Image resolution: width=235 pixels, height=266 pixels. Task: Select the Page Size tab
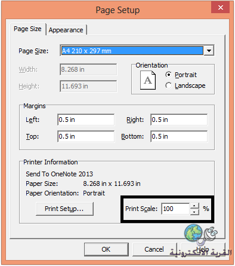coord(27,29)
